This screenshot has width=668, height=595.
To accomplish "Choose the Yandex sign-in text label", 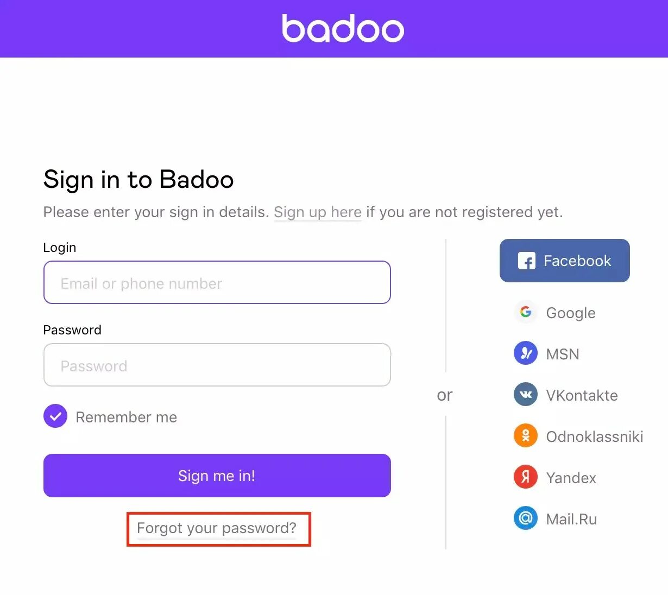I will (x=571, y=478).
